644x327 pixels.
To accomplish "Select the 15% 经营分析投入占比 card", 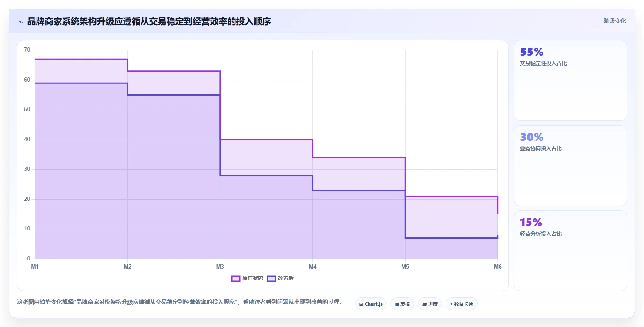I will click(570, 251).
